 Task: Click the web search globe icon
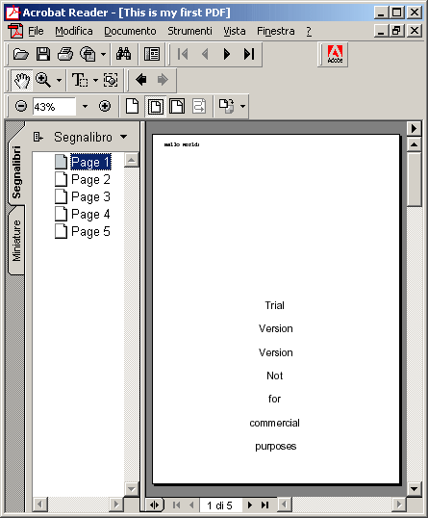(x=88, y=54)
